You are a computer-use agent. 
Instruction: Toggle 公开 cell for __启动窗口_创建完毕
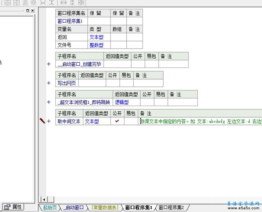point(138,64)
